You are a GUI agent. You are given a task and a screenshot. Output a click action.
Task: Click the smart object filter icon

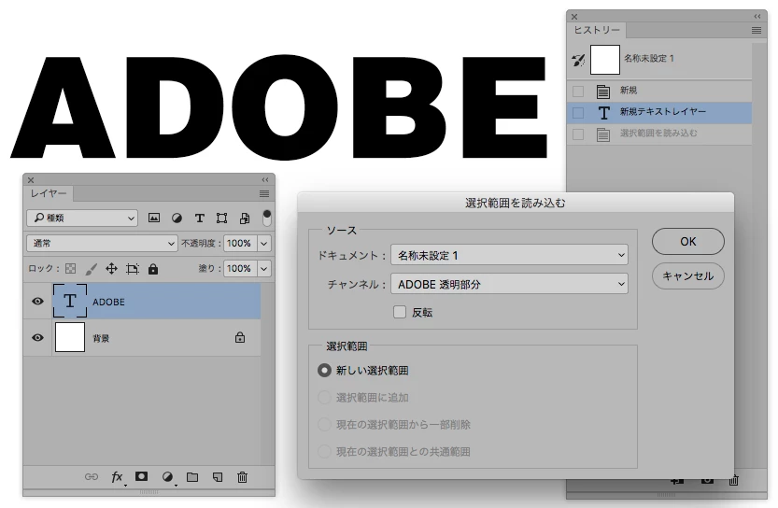[x=245, y=218]
